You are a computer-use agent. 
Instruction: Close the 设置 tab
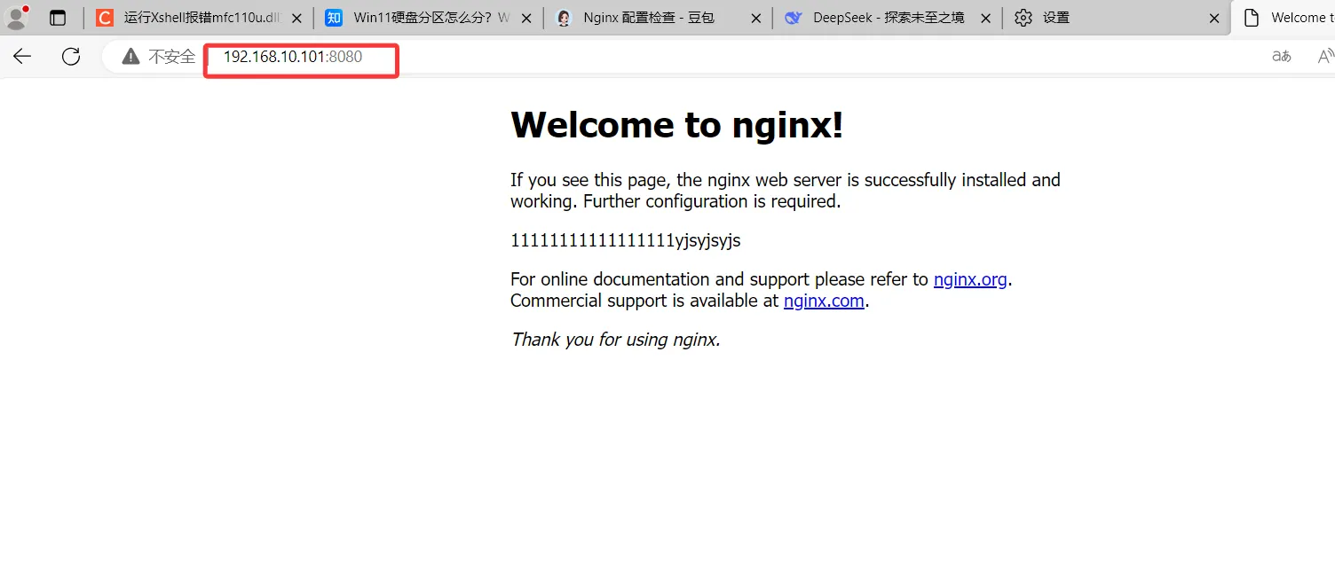(1215, 18)
